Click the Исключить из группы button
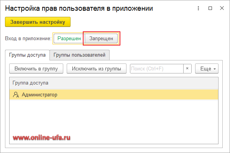The height and width of the screenshot is (153, 230). pos(96,69)
